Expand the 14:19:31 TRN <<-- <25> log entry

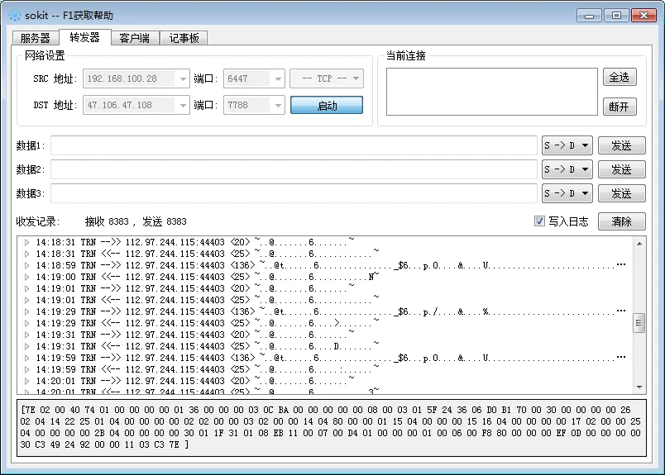(x=26, y=346)
